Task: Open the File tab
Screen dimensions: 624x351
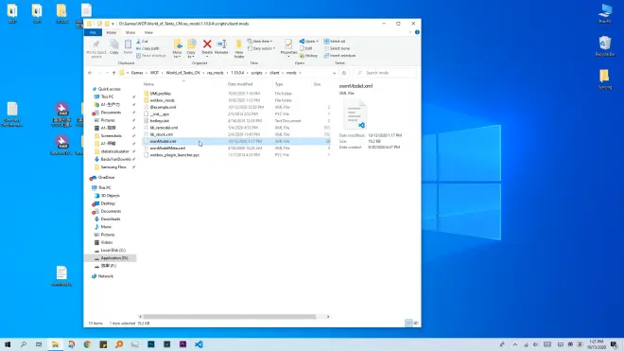Action: pyautogui.click(x=93, y=32)
